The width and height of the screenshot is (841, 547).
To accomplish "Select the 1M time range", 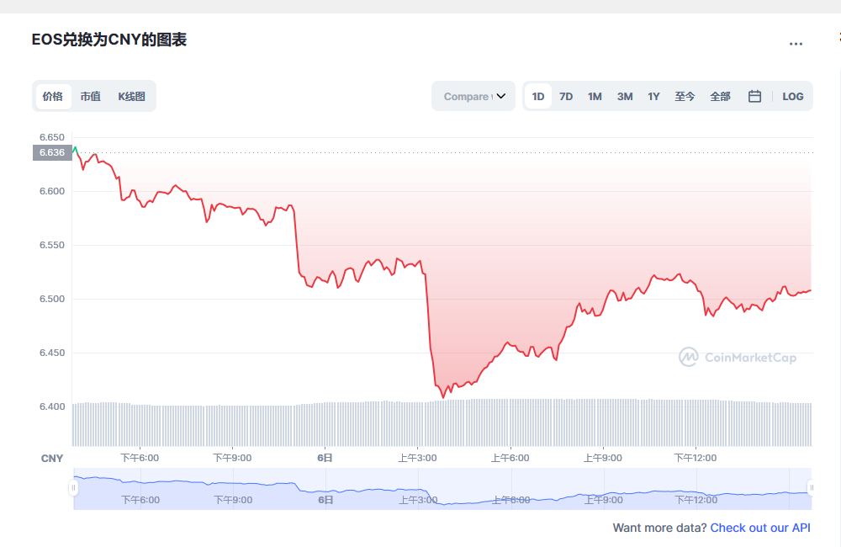I will click(595, 97).
